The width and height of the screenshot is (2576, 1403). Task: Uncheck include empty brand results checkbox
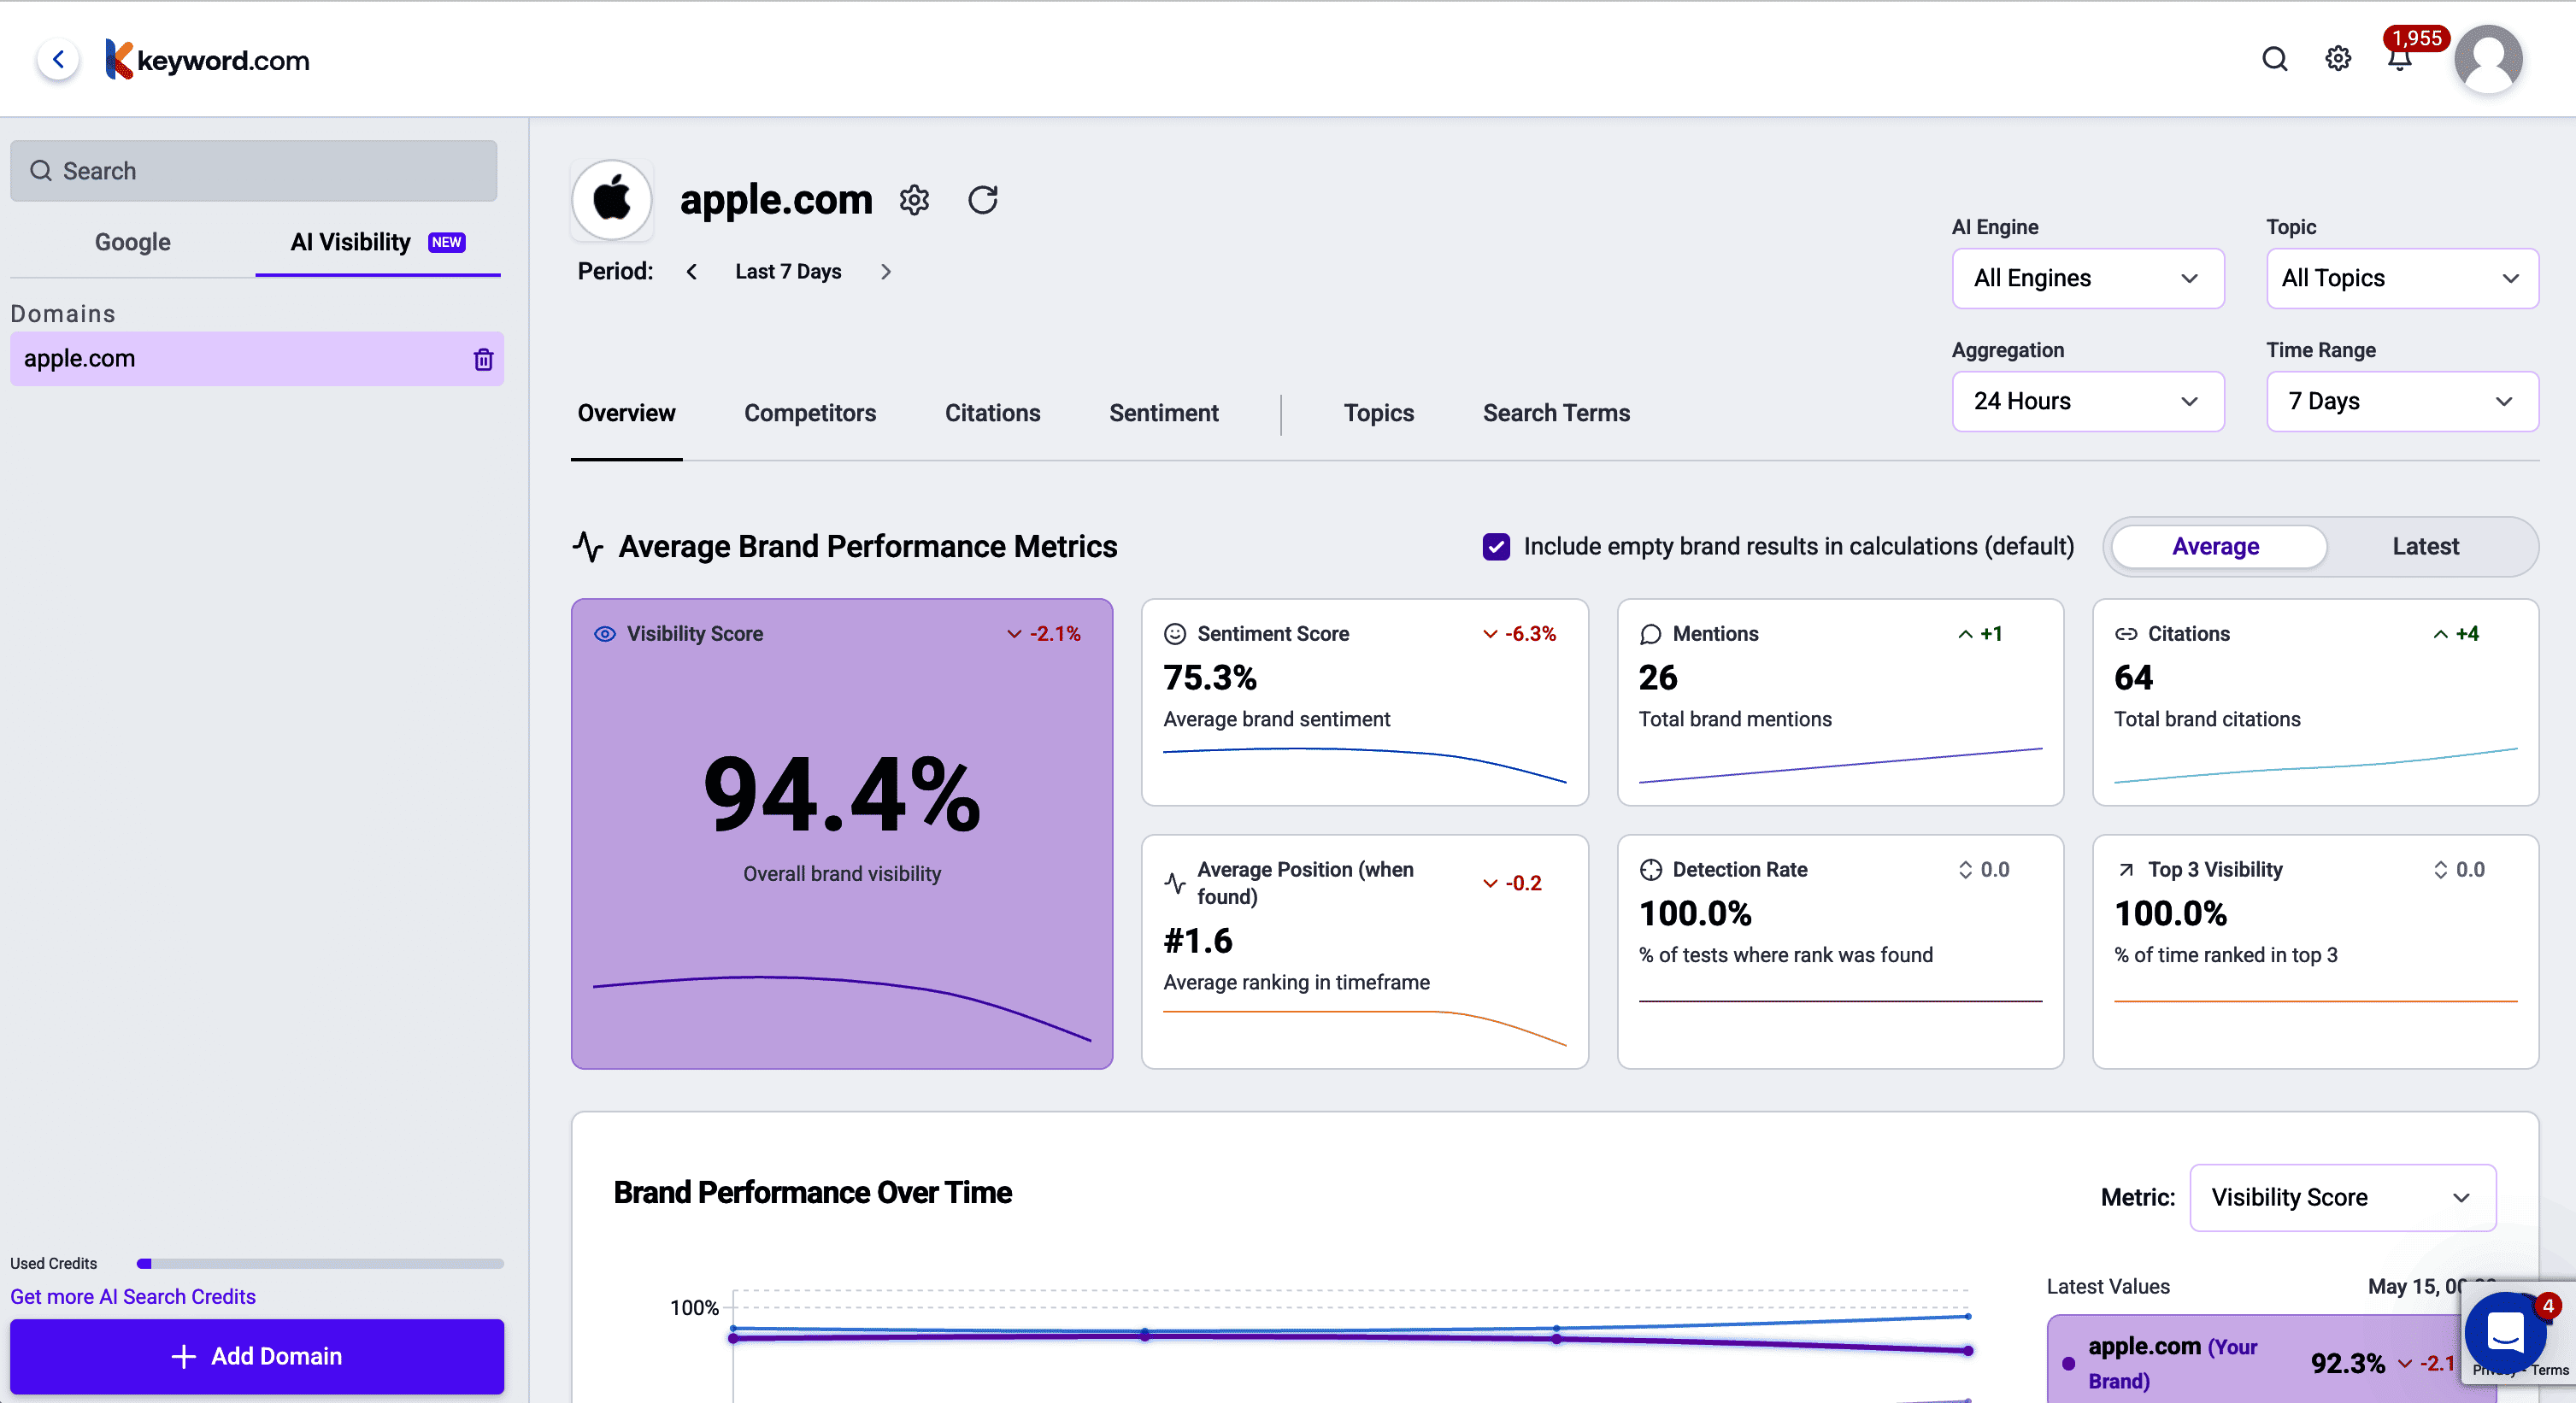(1496, 546)
